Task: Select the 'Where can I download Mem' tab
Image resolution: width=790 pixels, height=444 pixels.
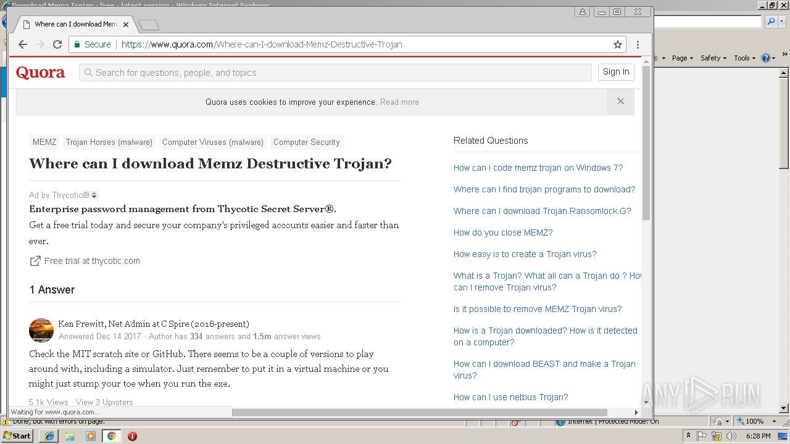Action: (75, 25)
